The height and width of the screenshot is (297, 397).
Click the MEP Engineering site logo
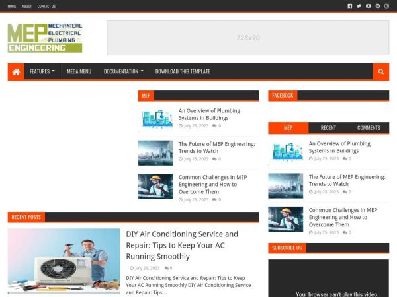pos(45,38)
